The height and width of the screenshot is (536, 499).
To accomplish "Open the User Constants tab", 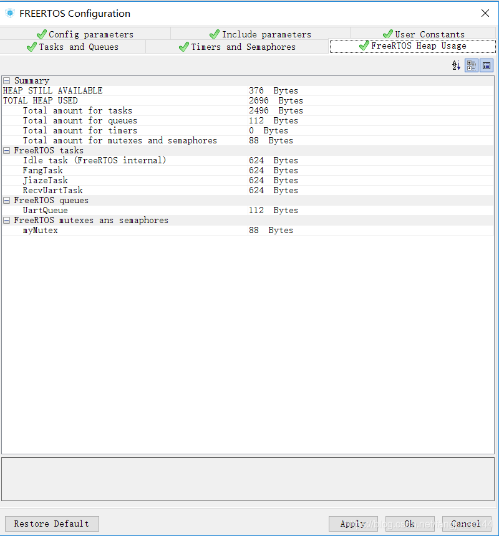I will click(x=423, y=34).
